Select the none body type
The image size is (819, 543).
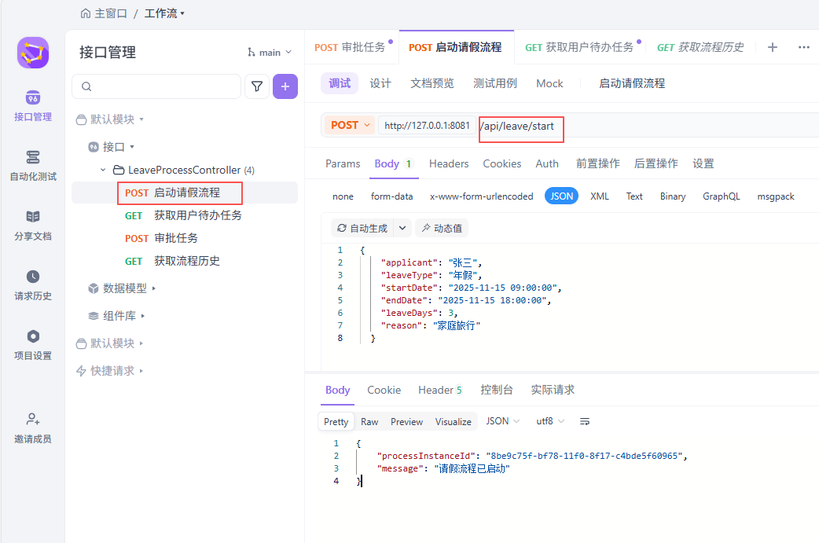[343, 196]
